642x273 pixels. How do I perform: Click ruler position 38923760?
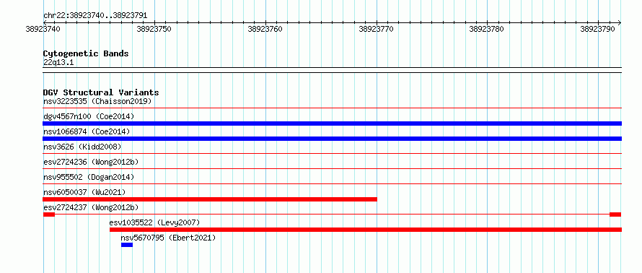pyautogui.click(x=265, y=29)
